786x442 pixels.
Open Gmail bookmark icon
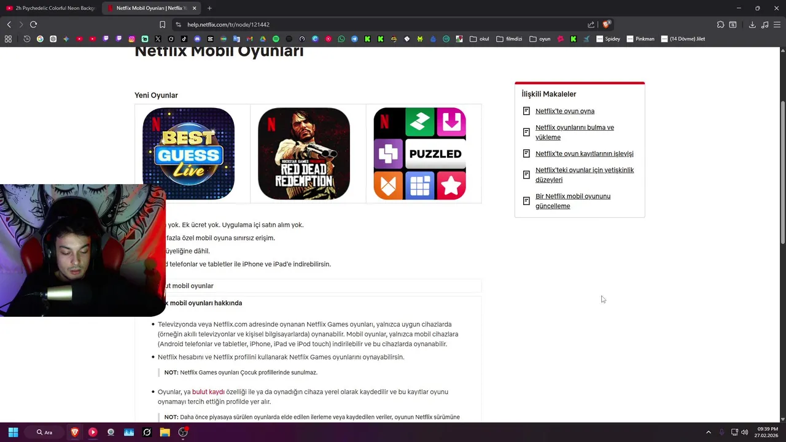(x=249, y=39)
